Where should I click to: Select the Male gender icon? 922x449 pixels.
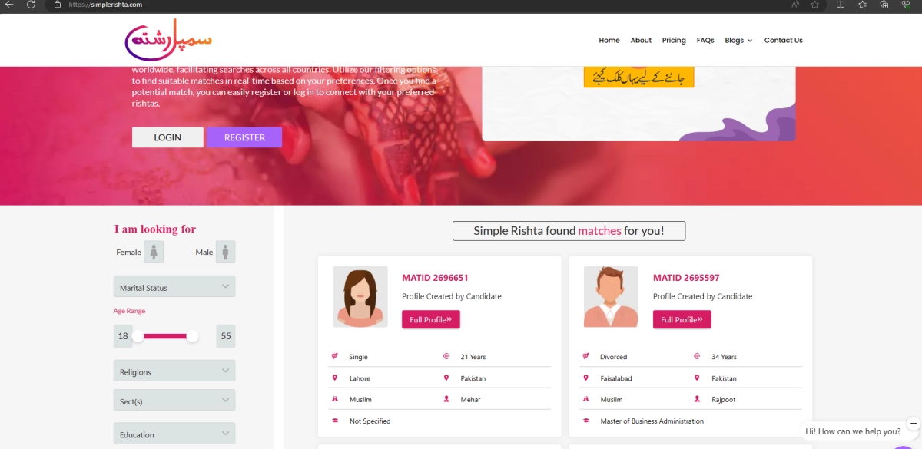point(225,252)
